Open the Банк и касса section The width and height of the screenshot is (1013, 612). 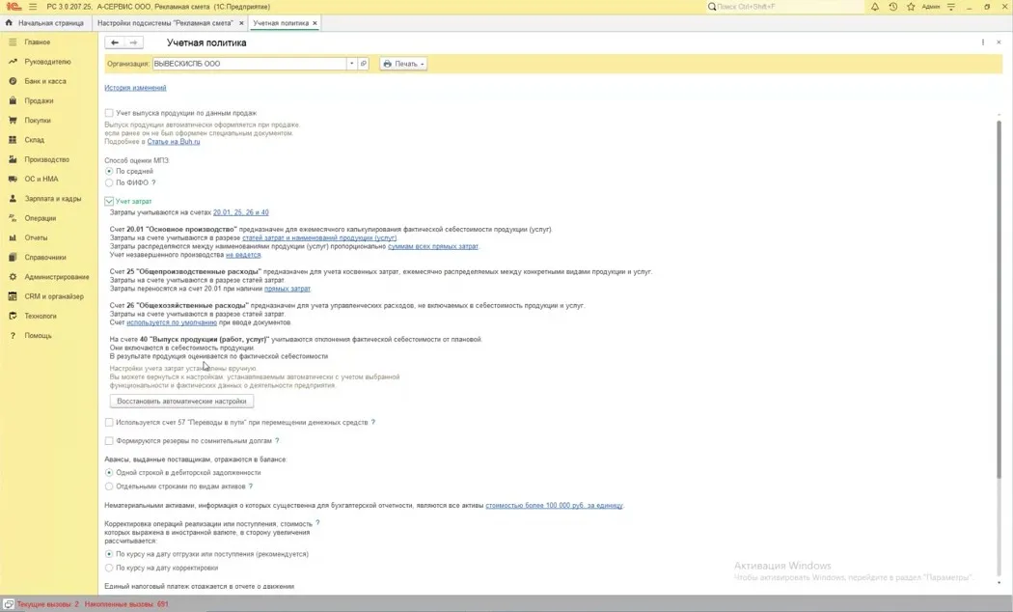tap(45, 81)
